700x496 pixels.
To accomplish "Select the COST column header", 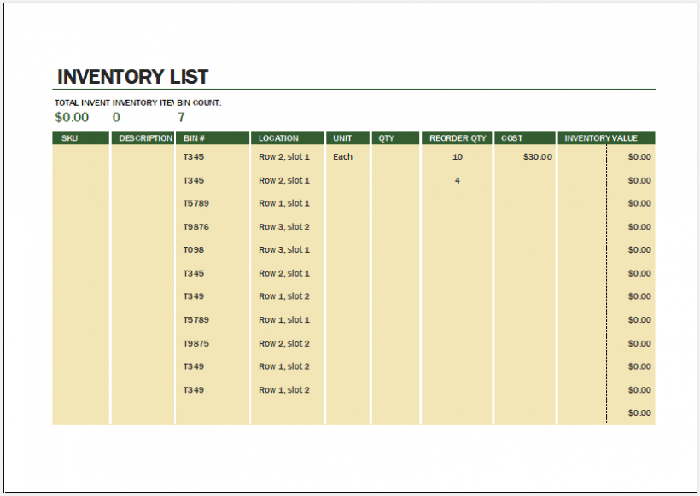I will pyautogui.click(x=513, y=137).
